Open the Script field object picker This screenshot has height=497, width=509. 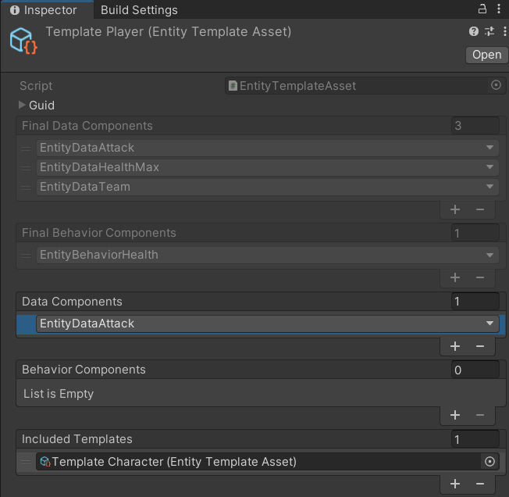pyautogui.click(x=496, y=85)
